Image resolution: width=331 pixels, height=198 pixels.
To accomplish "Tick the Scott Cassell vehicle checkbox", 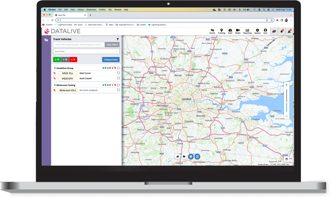I will 119,78.
